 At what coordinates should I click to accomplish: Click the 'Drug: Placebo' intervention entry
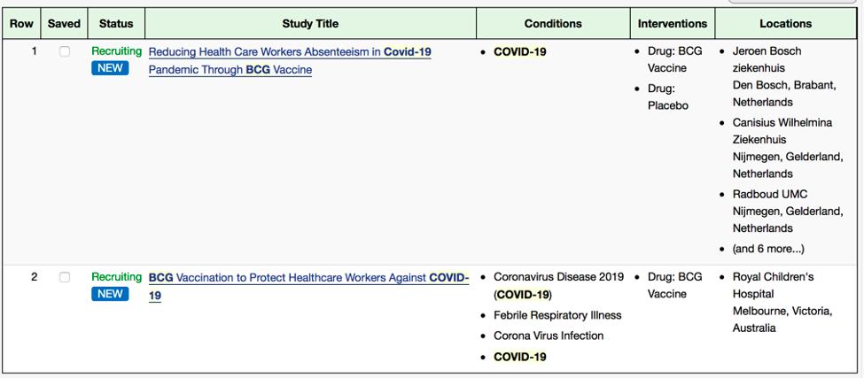(x=666, y=97)
